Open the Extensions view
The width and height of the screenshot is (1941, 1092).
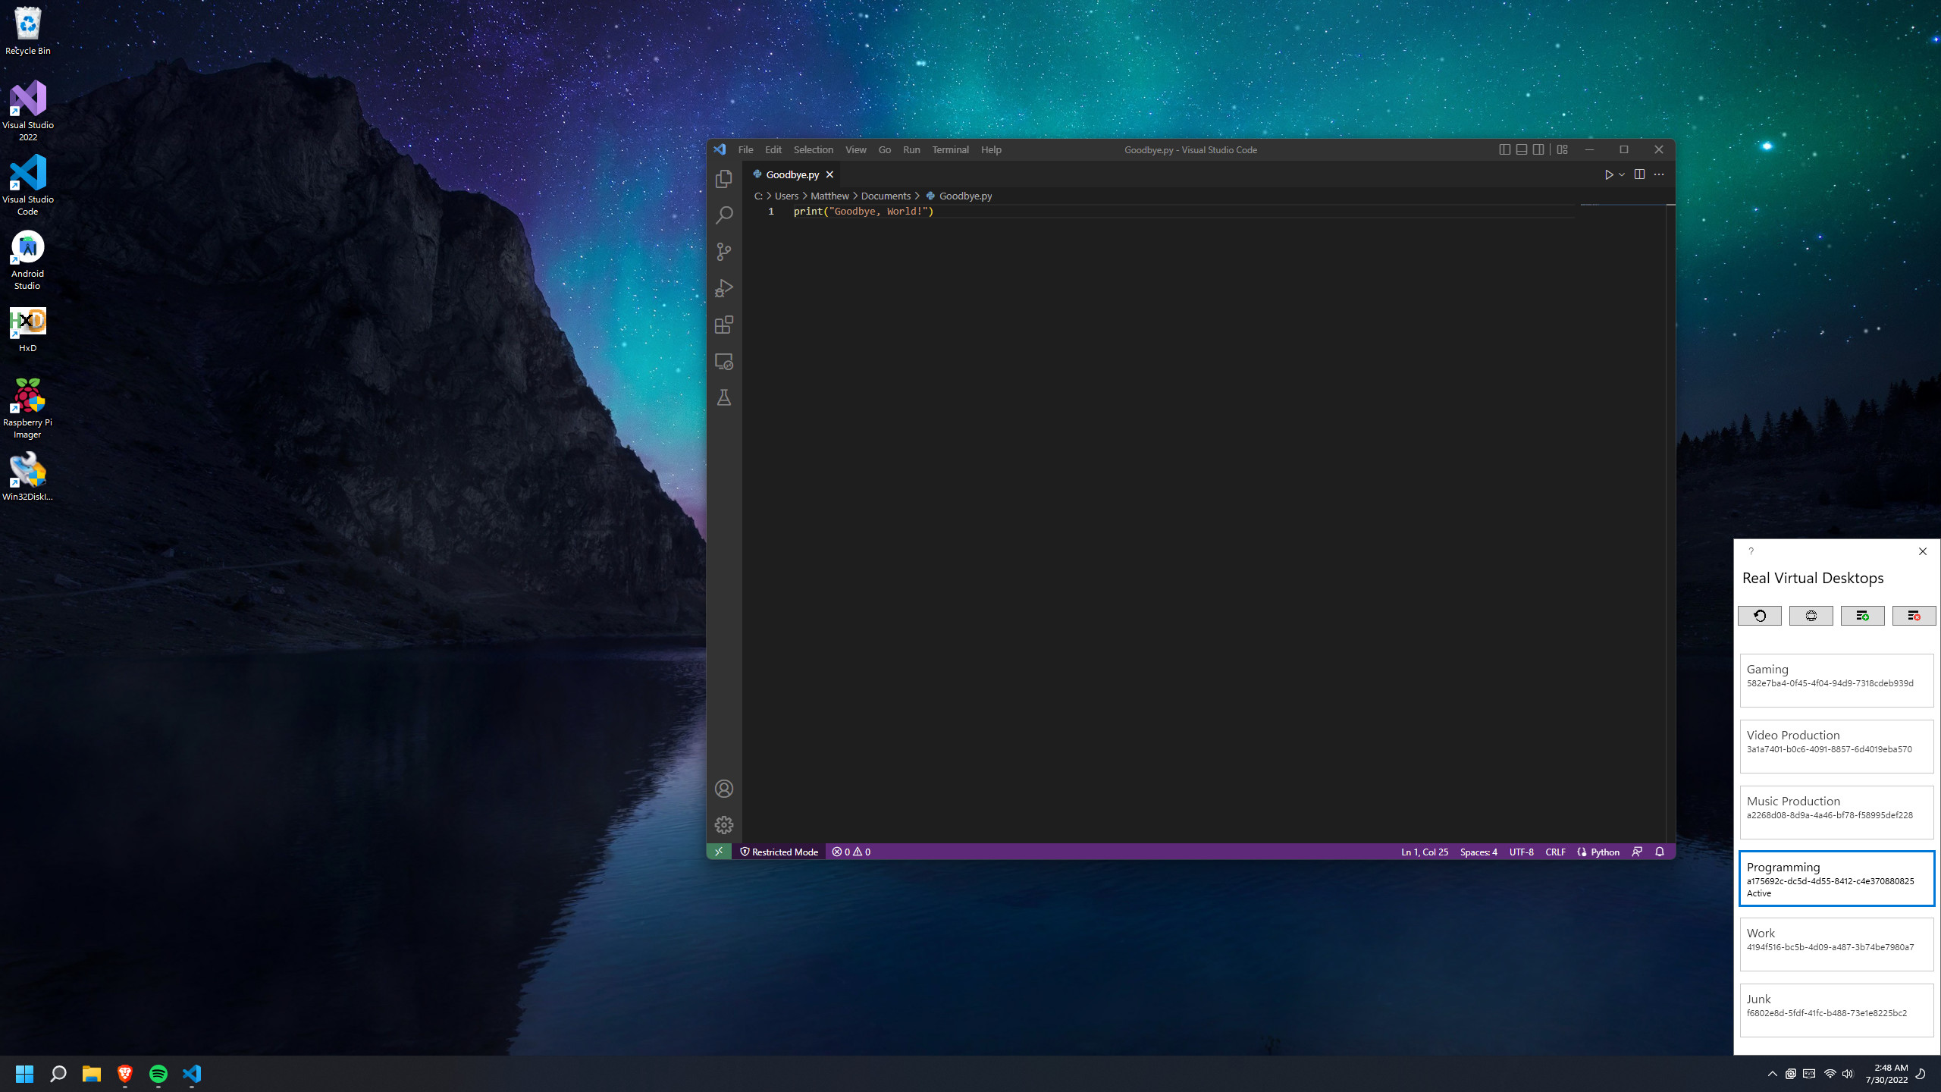pos(724,325)
